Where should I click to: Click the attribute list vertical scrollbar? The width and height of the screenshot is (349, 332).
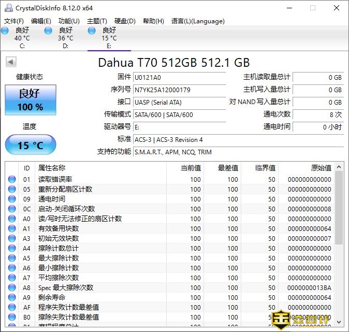pyautogui.click(x=339, y=207)
